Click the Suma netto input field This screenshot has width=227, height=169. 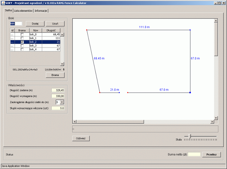pyautogui.click(x=194, y=154)
